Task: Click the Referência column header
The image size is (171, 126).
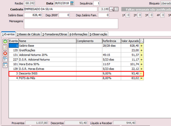Action: click(111, 41)
